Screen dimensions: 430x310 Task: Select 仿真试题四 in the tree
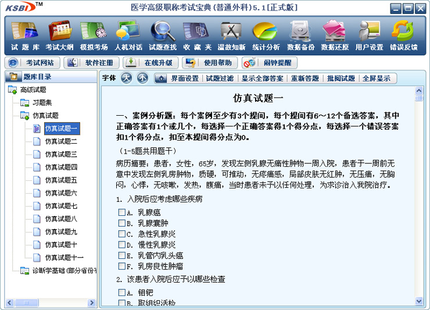[61, 168]
